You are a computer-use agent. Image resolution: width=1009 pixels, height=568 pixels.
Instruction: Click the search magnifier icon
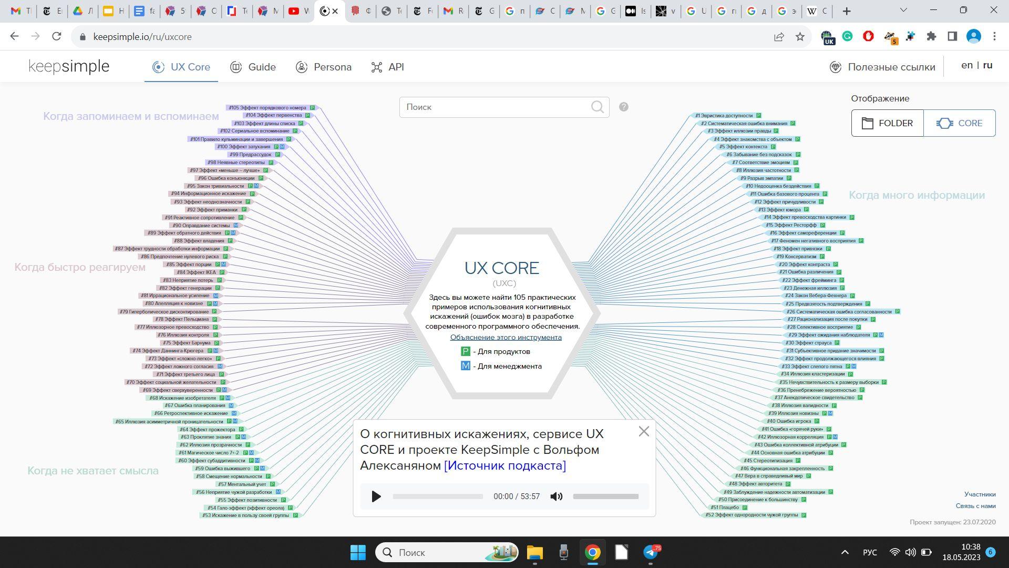click(x=597, y=107)
